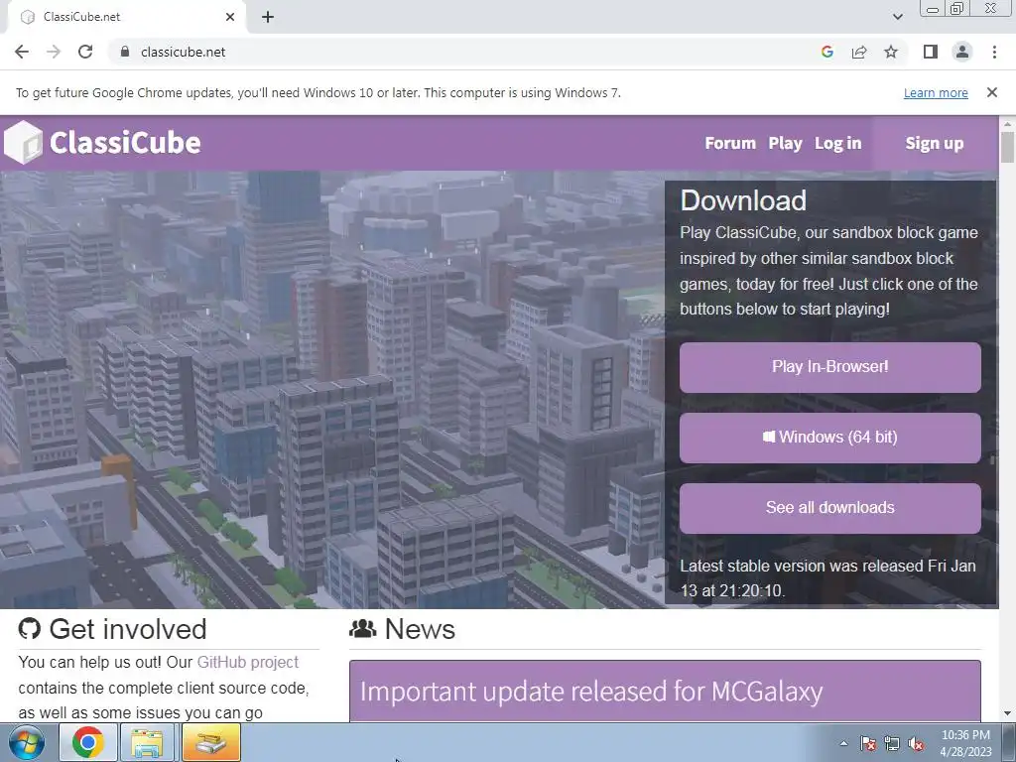Download the Windows (64 bit) build
Screen dimensions: 1016x762
[x=830, y=438]
